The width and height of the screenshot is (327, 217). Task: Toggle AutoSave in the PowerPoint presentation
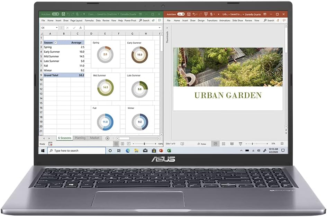(181, 14)
